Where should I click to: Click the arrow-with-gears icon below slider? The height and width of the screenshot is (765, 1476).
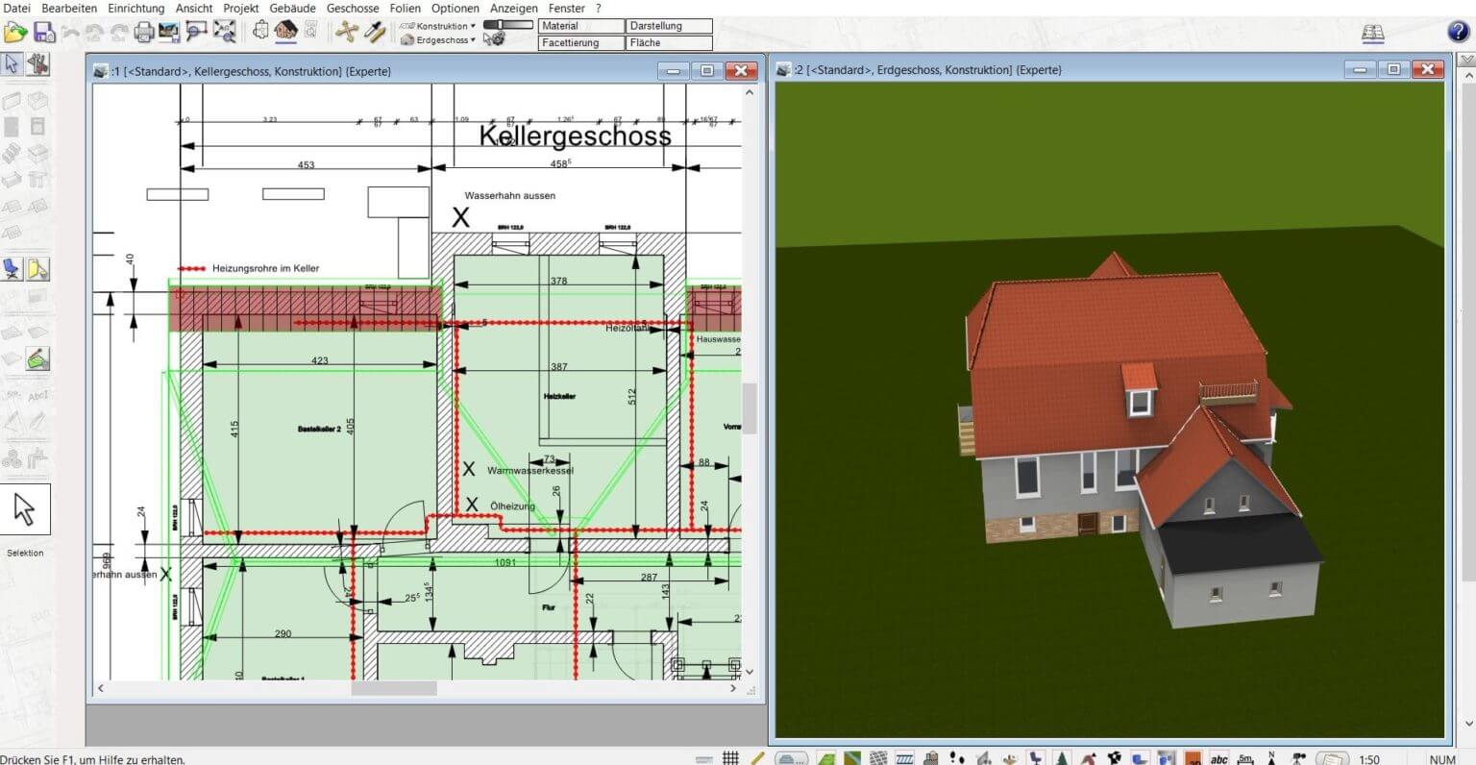pyautogui.click(x=494, y=39)
